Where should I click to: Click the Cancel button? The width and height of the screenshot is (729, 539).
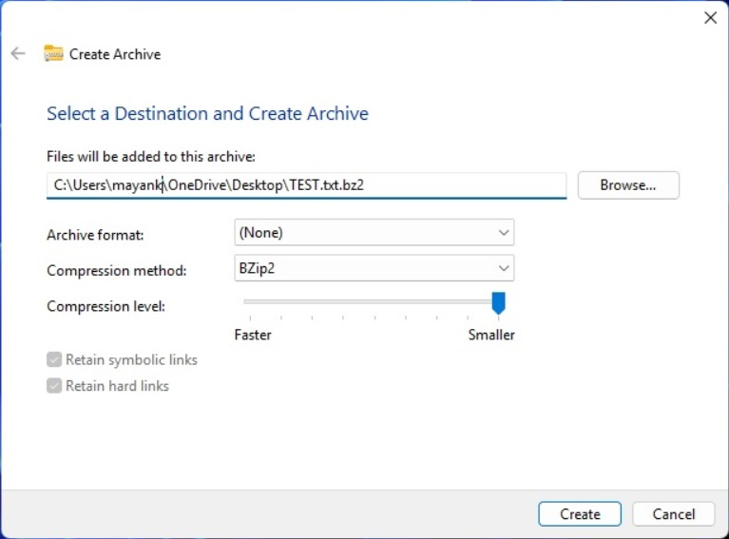pyautogui.click(x=674, y=514)
